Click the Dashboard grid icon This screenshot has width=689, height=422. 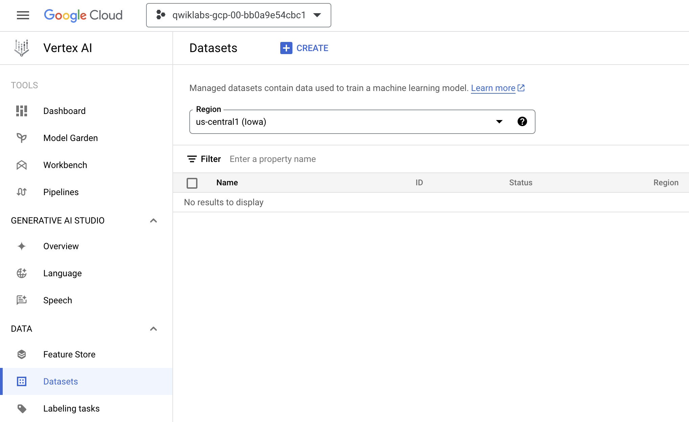tap(22, 111)
